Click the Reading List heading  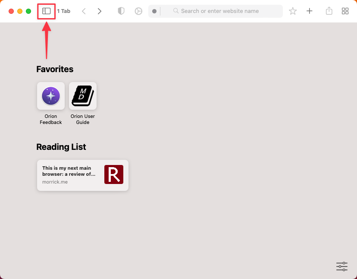[61, 147]
